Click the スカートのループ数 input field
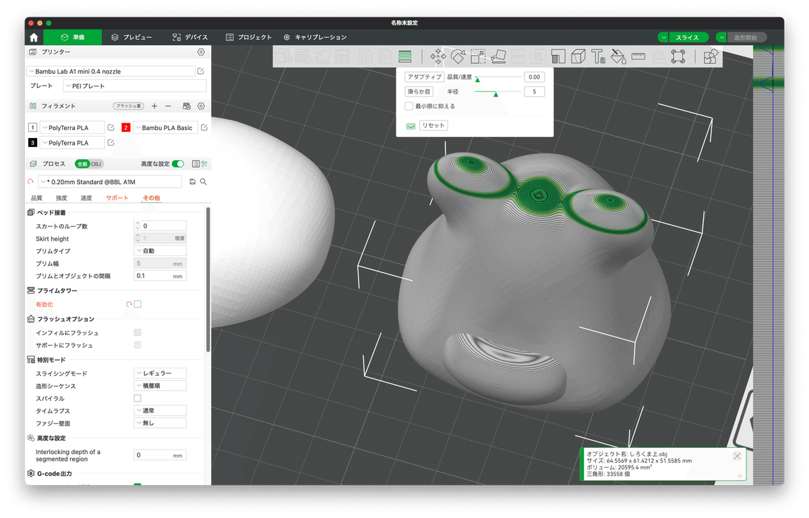The width and height of the screenshot is (809, 518). [x=160, y=226]
